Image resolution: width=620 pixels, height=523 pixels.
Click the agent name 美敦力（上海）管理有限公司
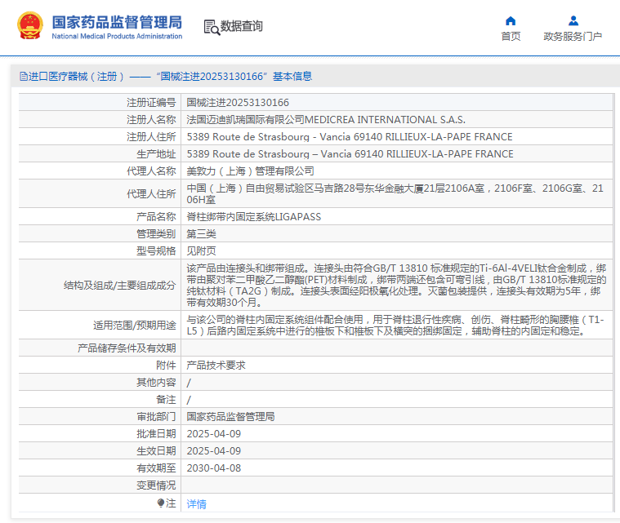click(250, 171)
